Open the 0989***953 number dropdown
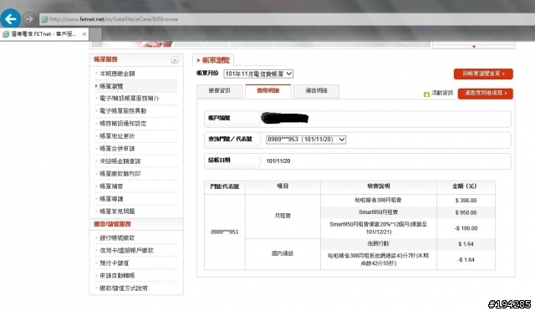This screenshot has width=535, height=311. click(x=306, y=140)
